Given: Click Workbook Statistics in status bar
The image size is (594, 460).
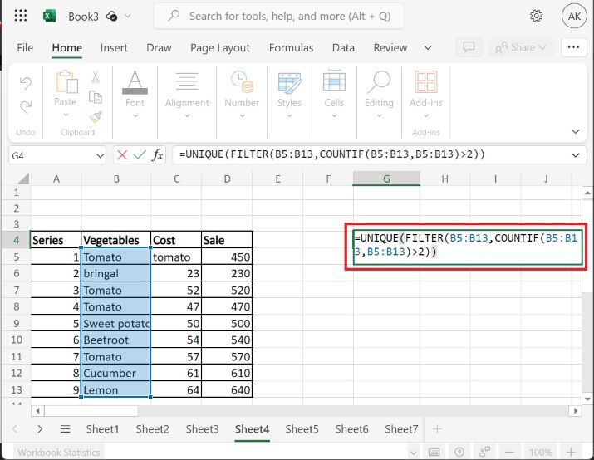Looking at the screenshot, I should [59, 452].
